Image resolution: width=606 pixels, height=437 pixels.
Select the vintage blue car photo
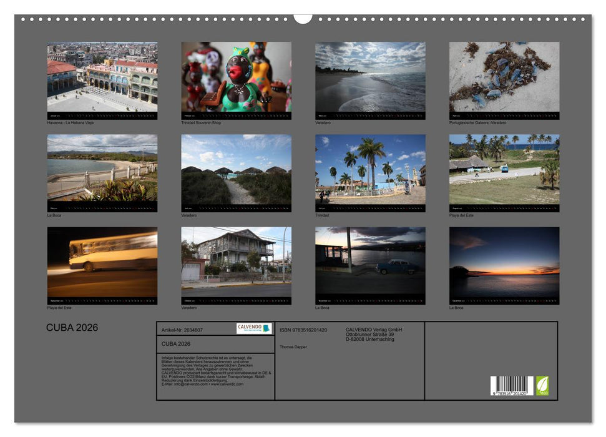pyautogui.click(x=370, y=262)
